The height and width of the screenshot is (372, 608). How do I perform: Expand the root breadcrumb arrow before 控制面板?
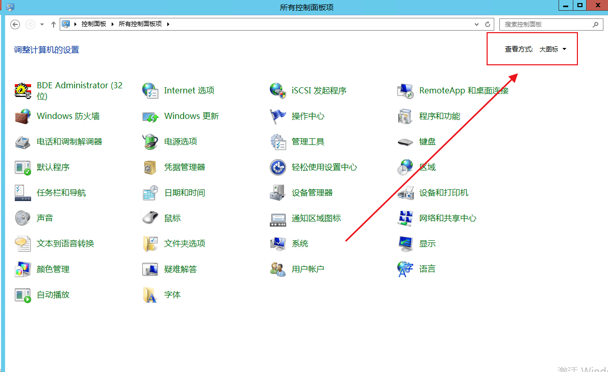[75, 24]
